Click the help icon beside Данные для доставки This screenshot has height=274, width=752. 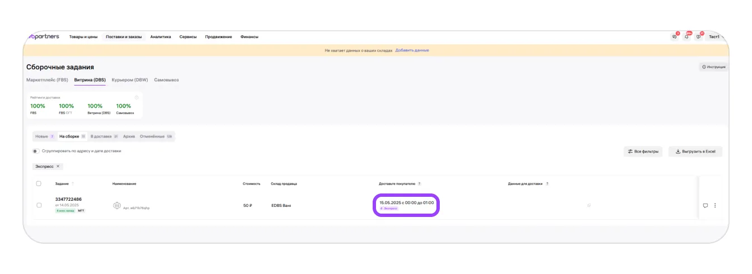click(547, 183)
